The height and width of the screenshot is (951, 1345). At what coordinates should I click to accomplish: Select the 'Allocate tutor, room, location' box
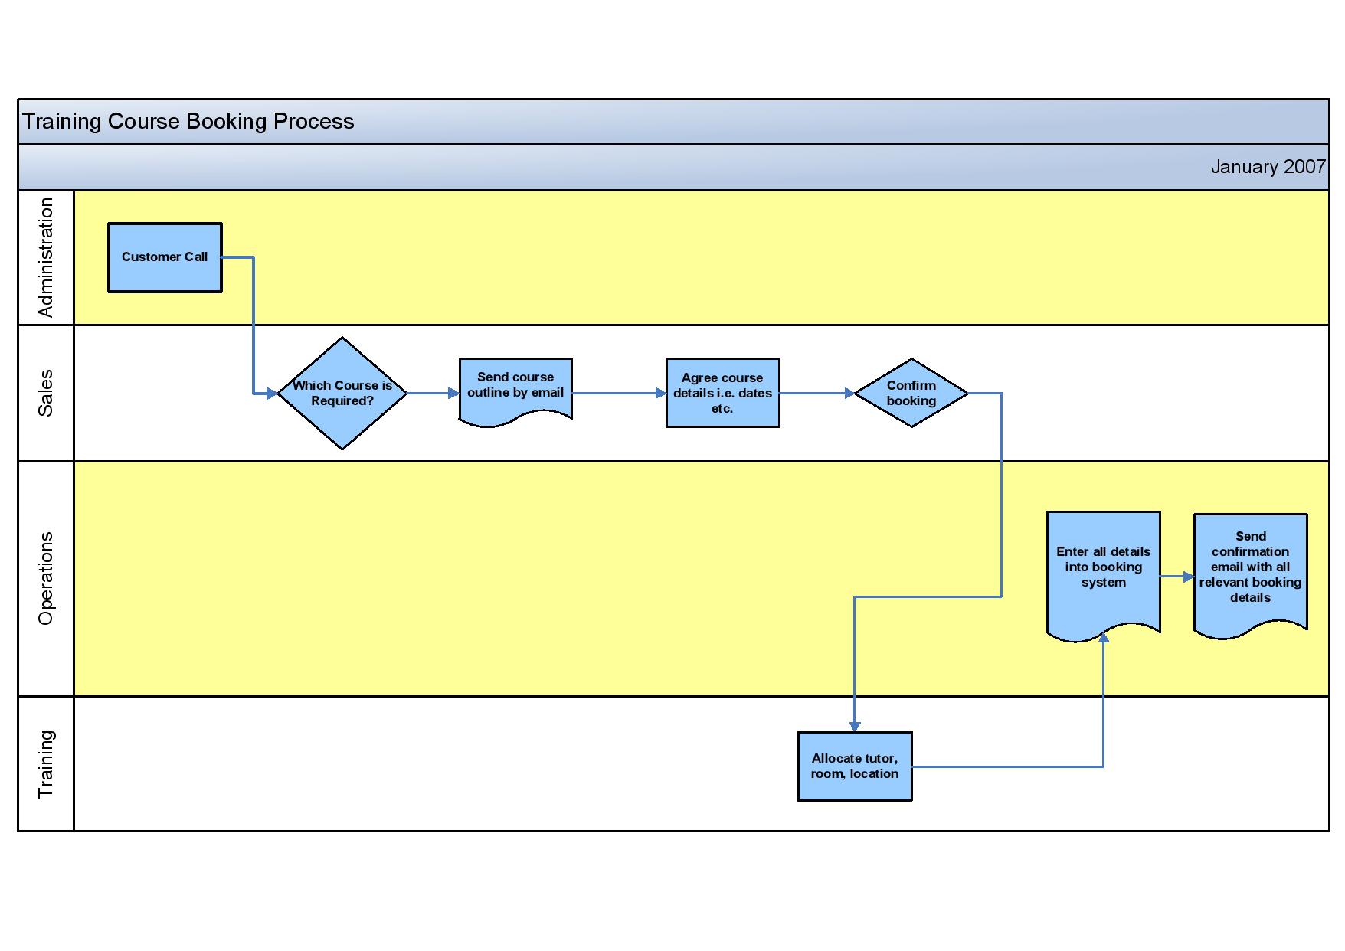(855, 766)
